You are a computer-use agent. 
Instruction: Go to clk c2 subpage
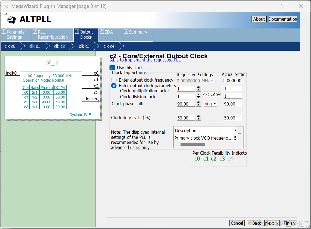point(59,46)
